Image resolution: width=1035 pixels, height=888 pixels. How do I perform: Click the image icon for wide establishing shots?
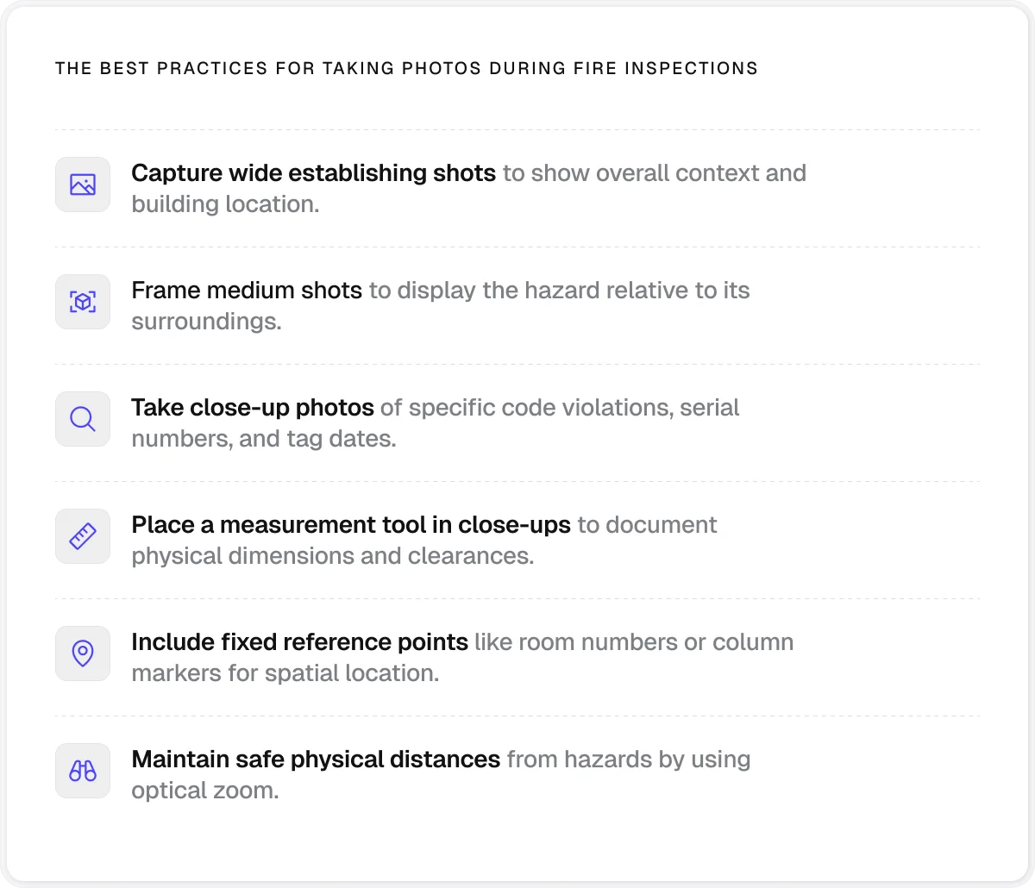[83, 184]
